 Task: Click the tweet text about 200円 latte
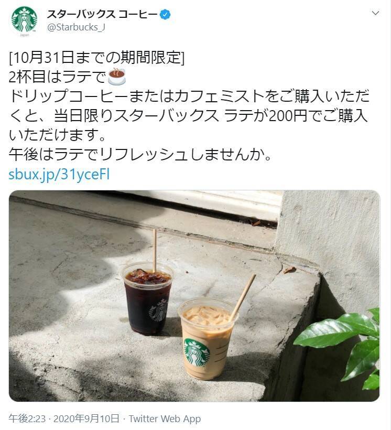click(189, 115)
